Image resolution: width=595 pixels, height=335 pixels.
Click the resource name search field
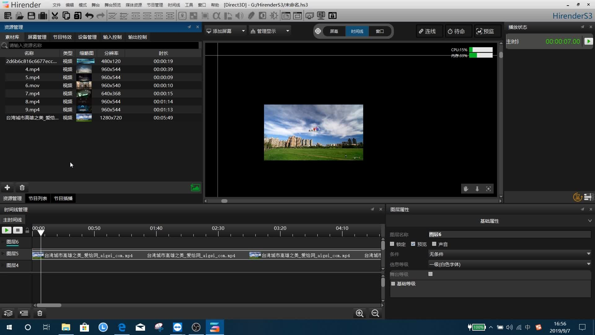tap(103, 45)
